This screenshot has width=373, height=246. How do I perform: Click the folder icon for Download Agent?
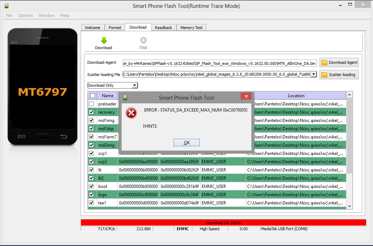point(324,62)
